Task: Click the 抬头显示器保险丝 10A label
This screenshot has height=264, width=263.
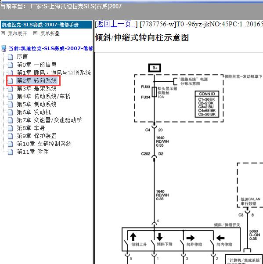Action: (167, 93)
